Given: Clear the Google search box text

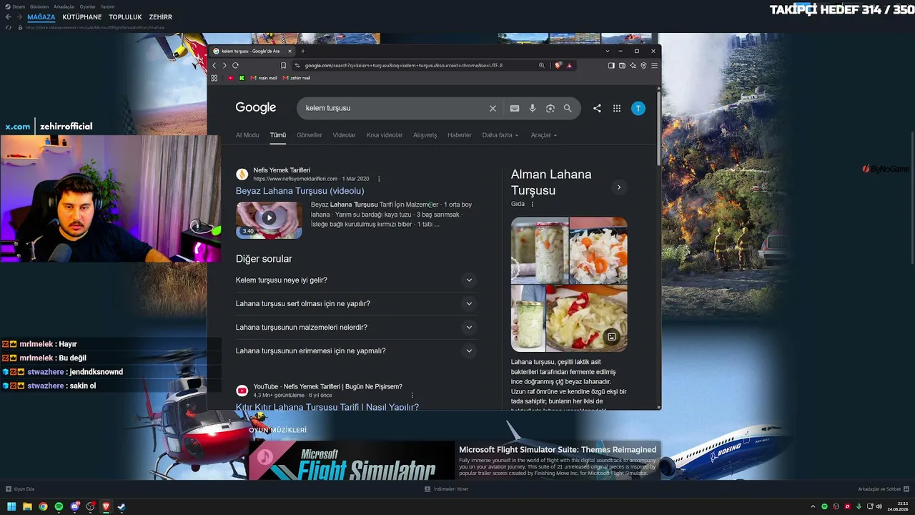Looking at the screenshot, I should [x=493, y=108].
